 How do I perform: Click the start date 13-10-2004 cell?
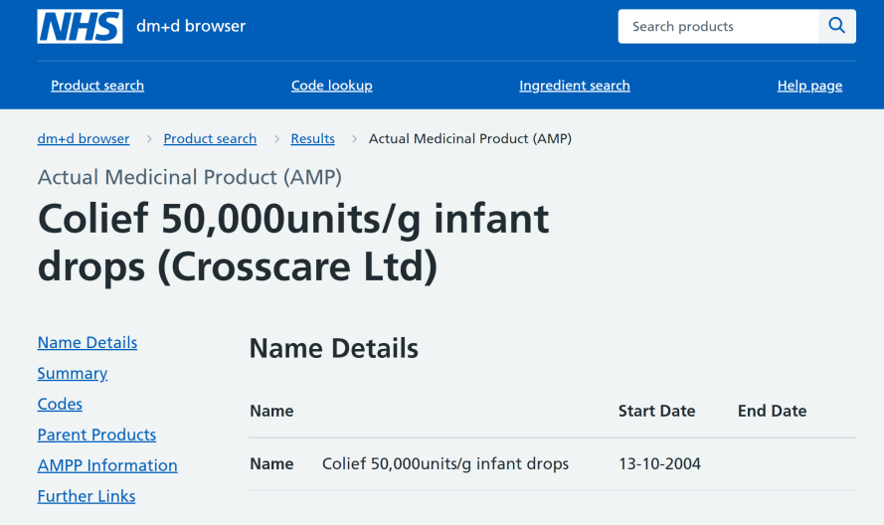(x=659, y=463)
